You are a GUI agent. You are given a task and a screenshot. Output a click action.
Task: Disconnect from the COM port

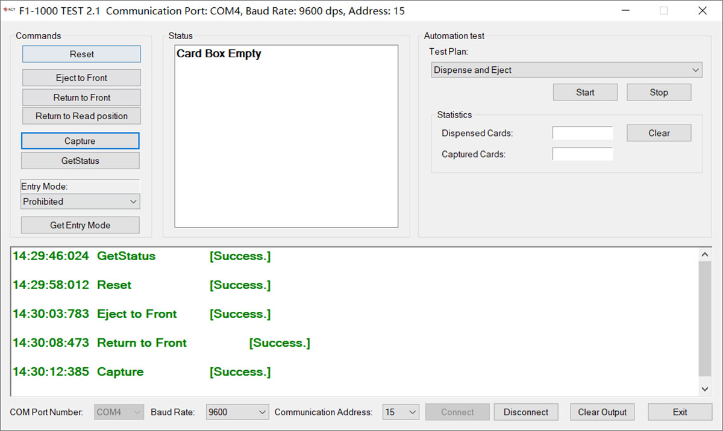pos(526,412)
